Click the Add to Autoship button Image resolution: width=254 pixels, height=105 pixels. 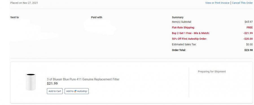[x=76, y=91]
